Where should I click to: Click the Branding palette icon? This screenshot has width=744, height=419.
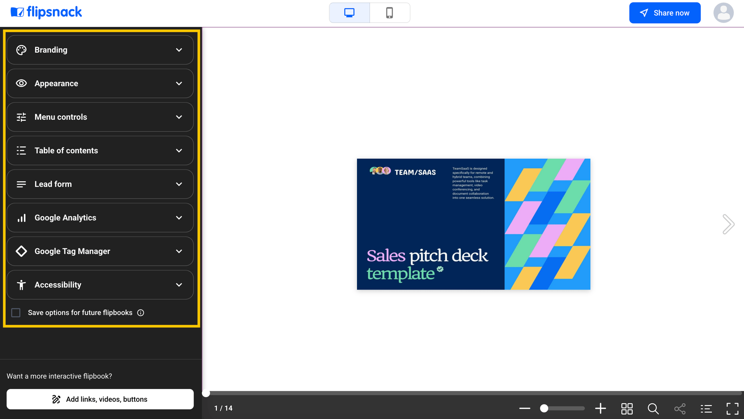(21, 50)
